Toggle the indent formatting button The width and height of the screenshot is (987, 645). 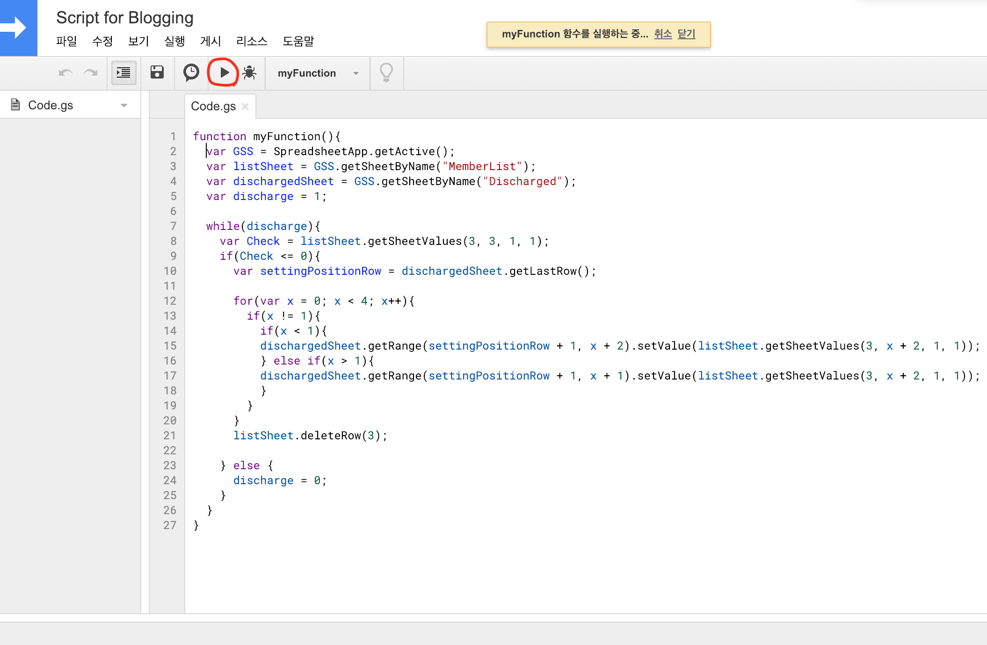pyautogui.click(x=123, y=72)
